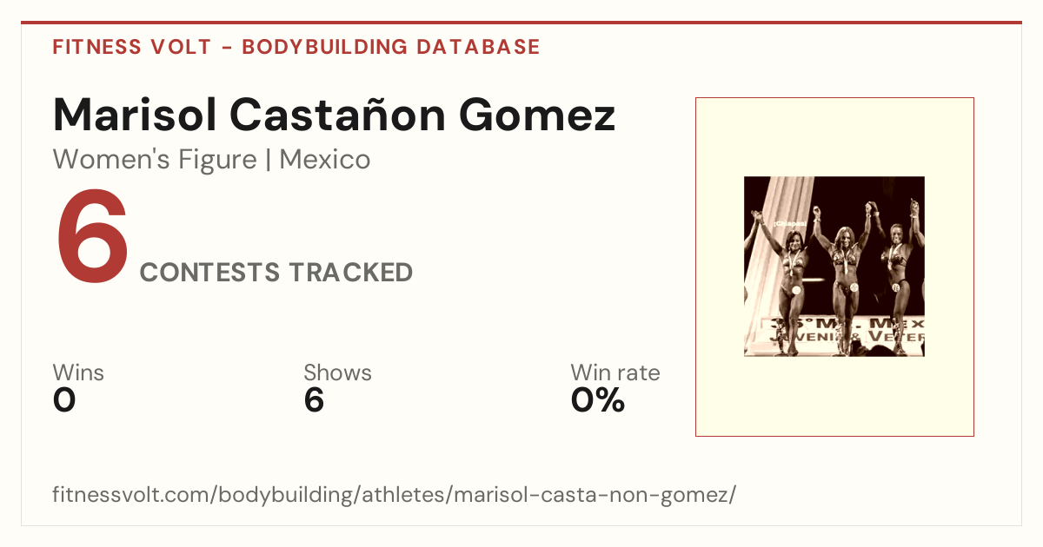Click the Shows value 6

tap(314, 401)
